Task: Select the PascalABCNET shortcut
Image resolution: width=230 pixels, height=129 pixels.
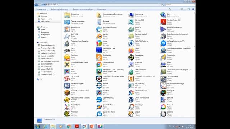Action: click(73, 107)
